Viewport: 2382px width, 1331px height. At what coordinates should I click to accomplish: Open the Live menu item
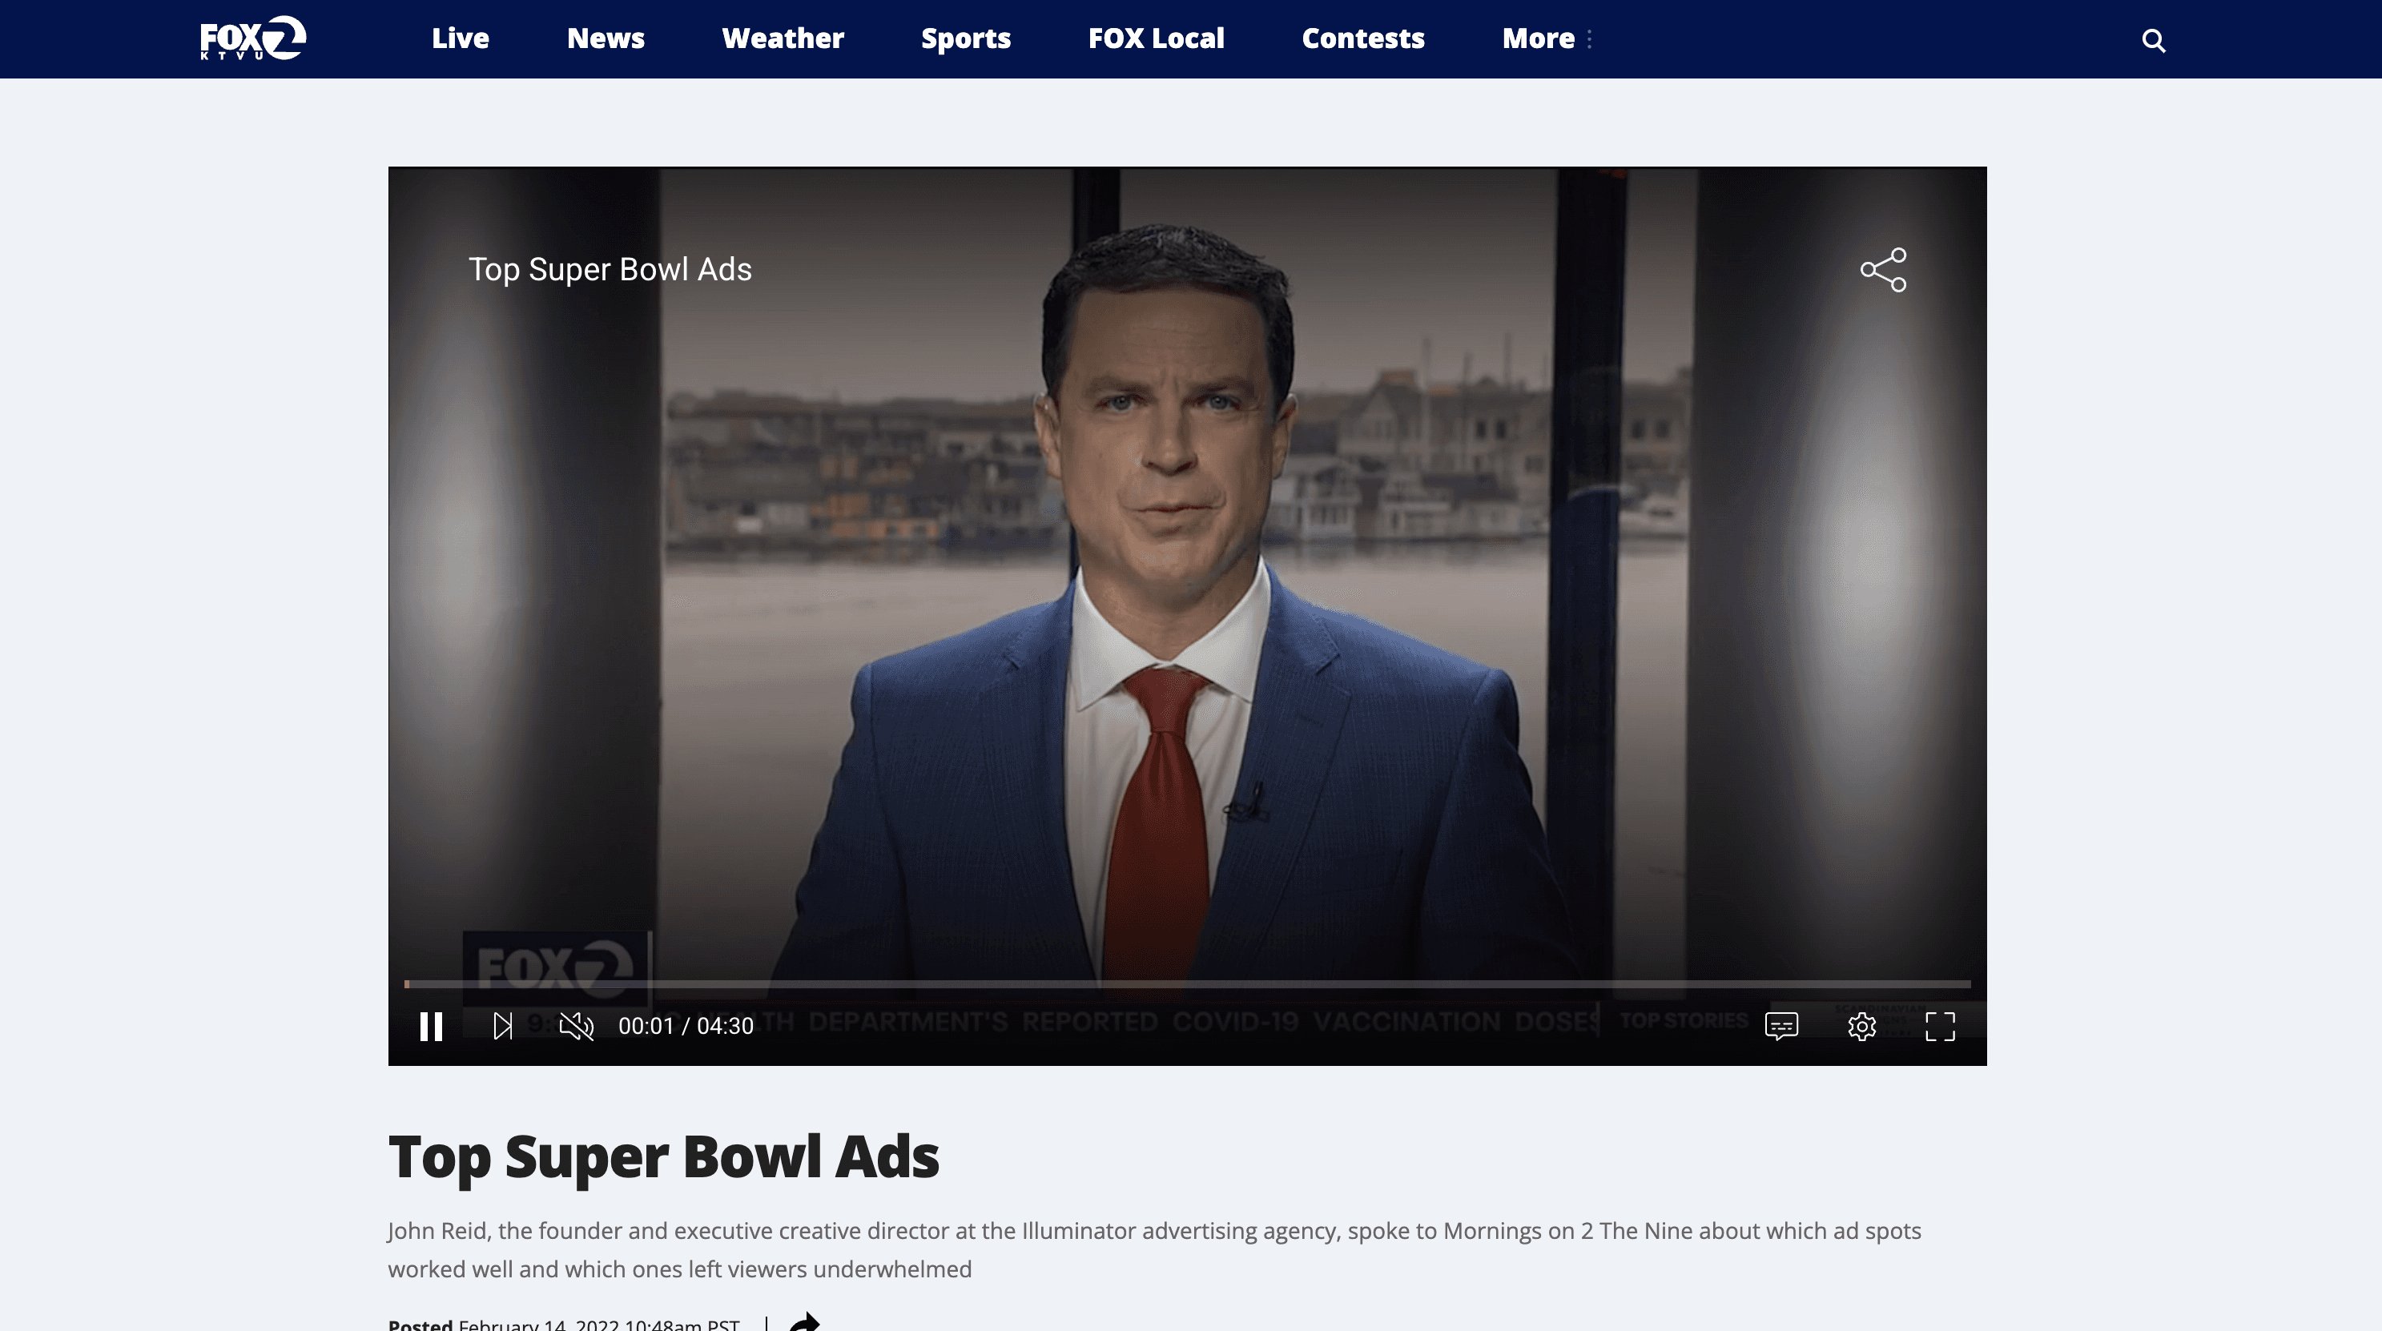coord(461,38)
